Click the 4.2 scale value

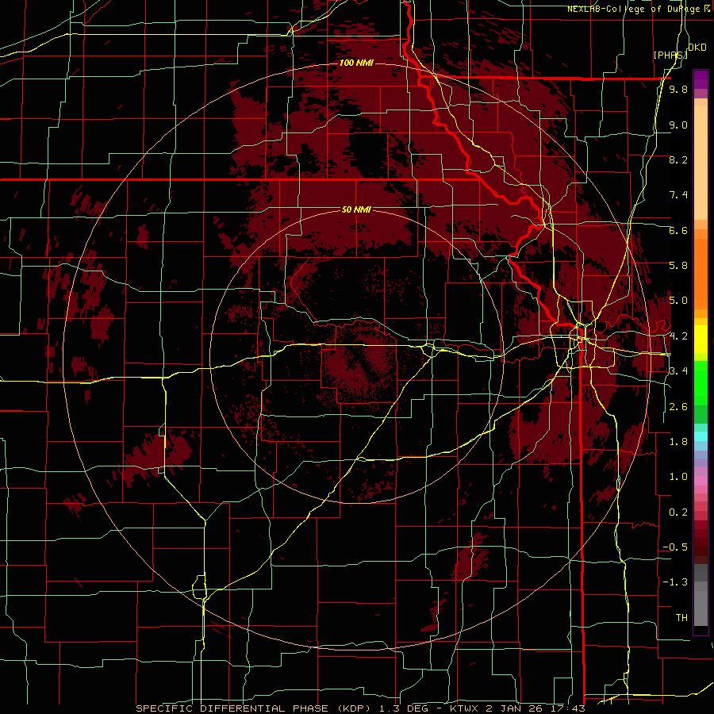pyautogui.click(x=678, y=336)
